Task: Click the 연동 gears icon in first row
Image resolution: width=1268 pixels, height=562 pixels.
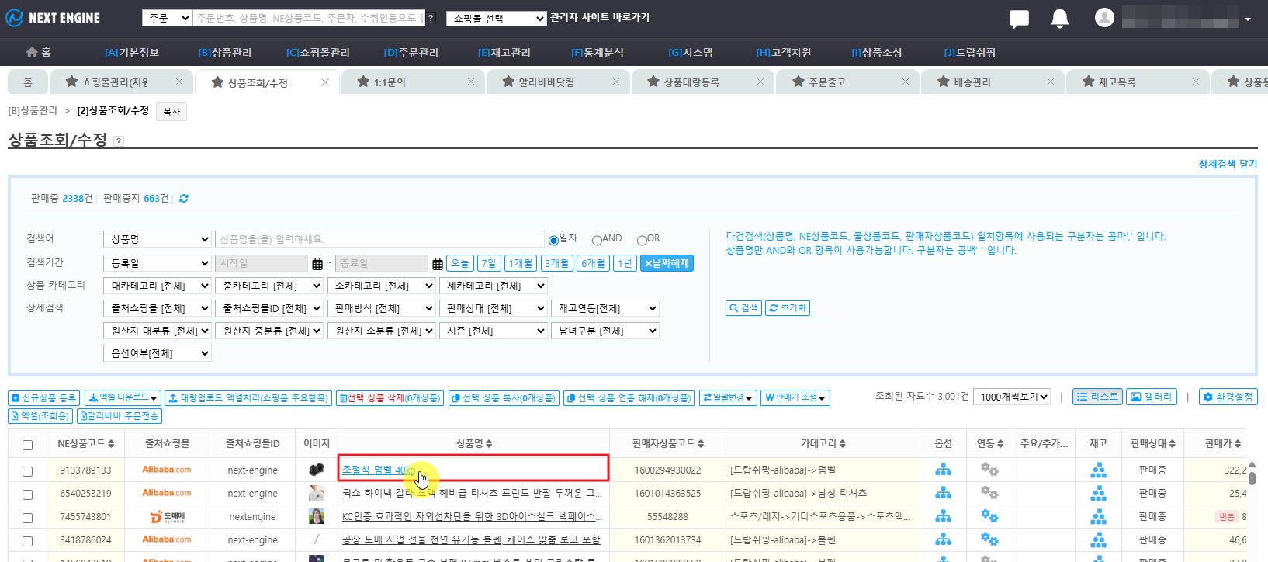Action: click(989, 470)
